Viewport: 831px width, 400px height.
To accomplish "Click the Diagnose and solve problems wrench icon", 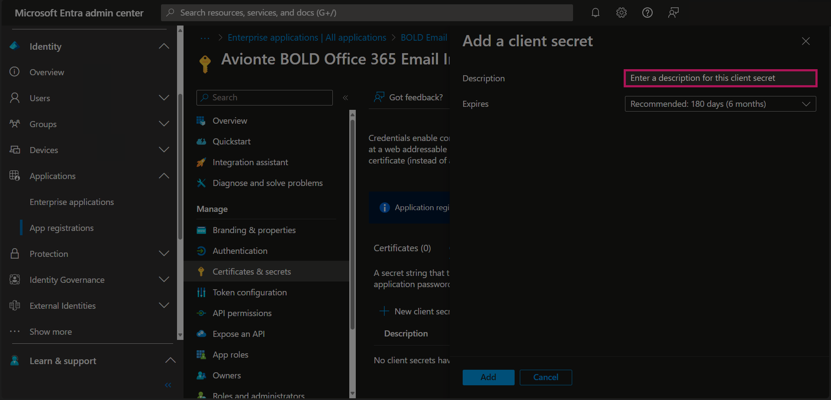I will 201,183.
